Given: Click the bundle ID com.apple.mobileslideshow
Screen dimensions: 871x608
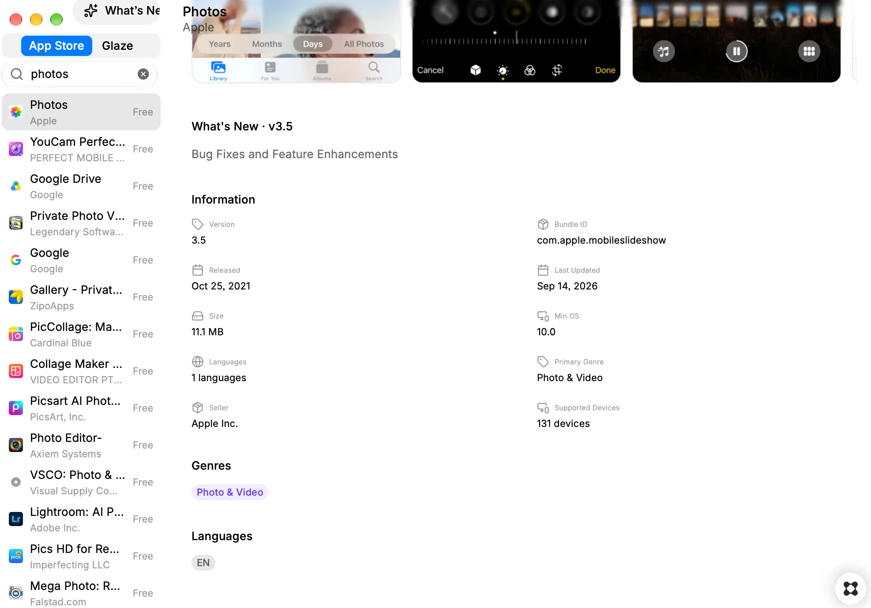Looking at the screenshot, I should tap(601, 240).
